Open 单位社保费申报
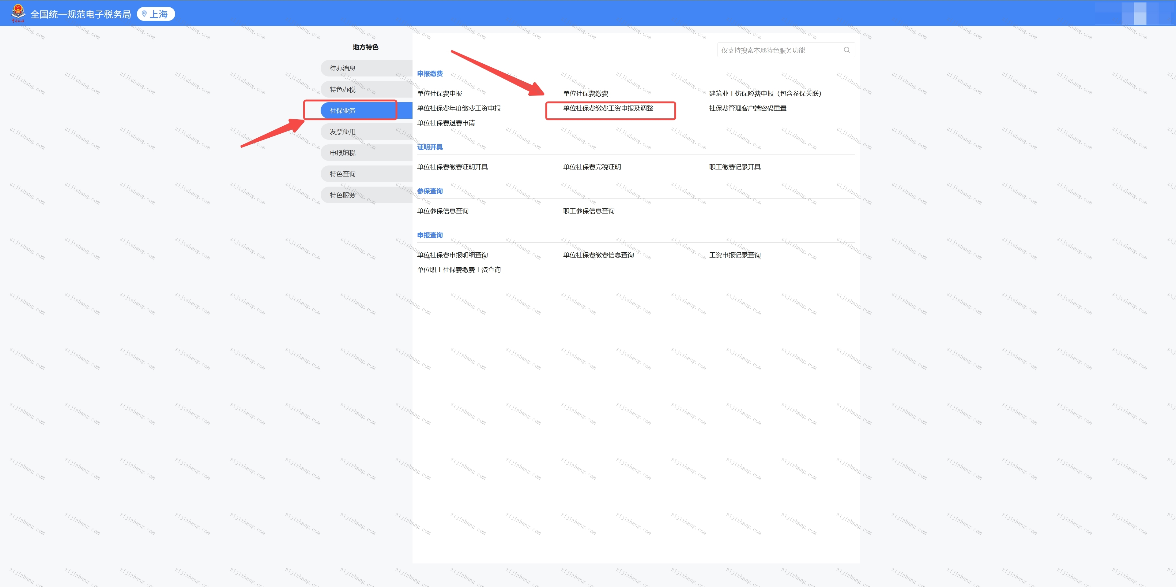Screen dimensions: 1176x587 (440, 94)
